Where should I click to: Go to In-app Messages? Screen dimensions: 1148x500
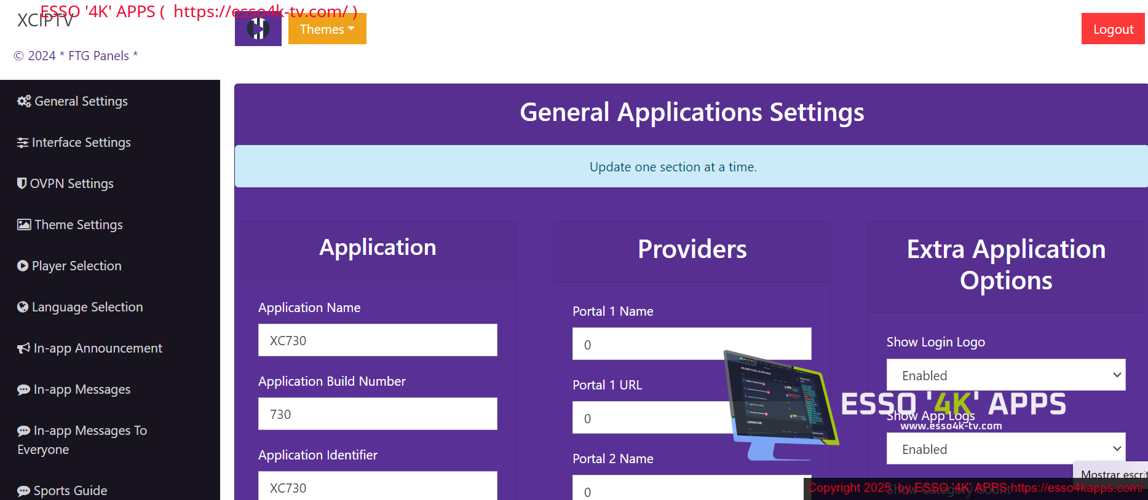(x=74, y=389)
